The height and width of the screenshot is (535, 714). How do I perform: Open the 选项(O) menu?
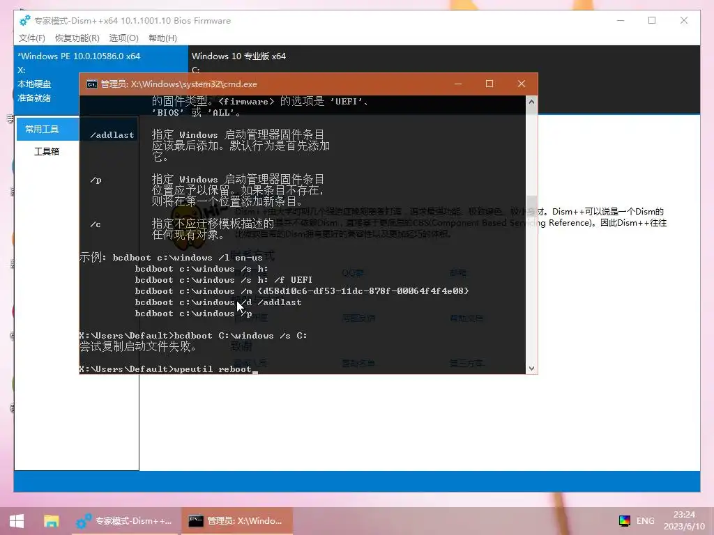pyautogui.click(x=124, y=38)
